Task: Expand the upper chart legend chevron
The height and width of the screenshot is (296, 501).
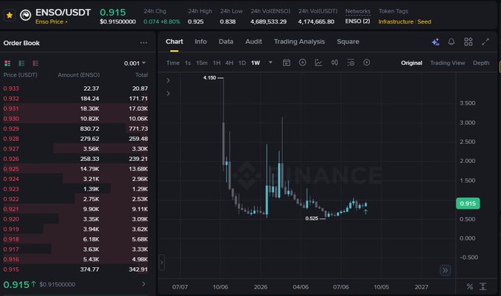Action: (168, 80)
